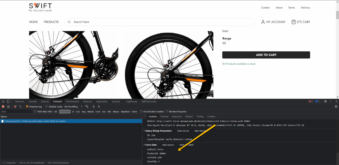Uncheck the Preserve log checkbox
The image size is (339, 165).
tap(27, 107)
